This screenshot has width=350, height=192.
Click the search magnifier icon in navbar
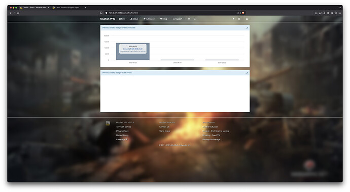pos(195,19)
